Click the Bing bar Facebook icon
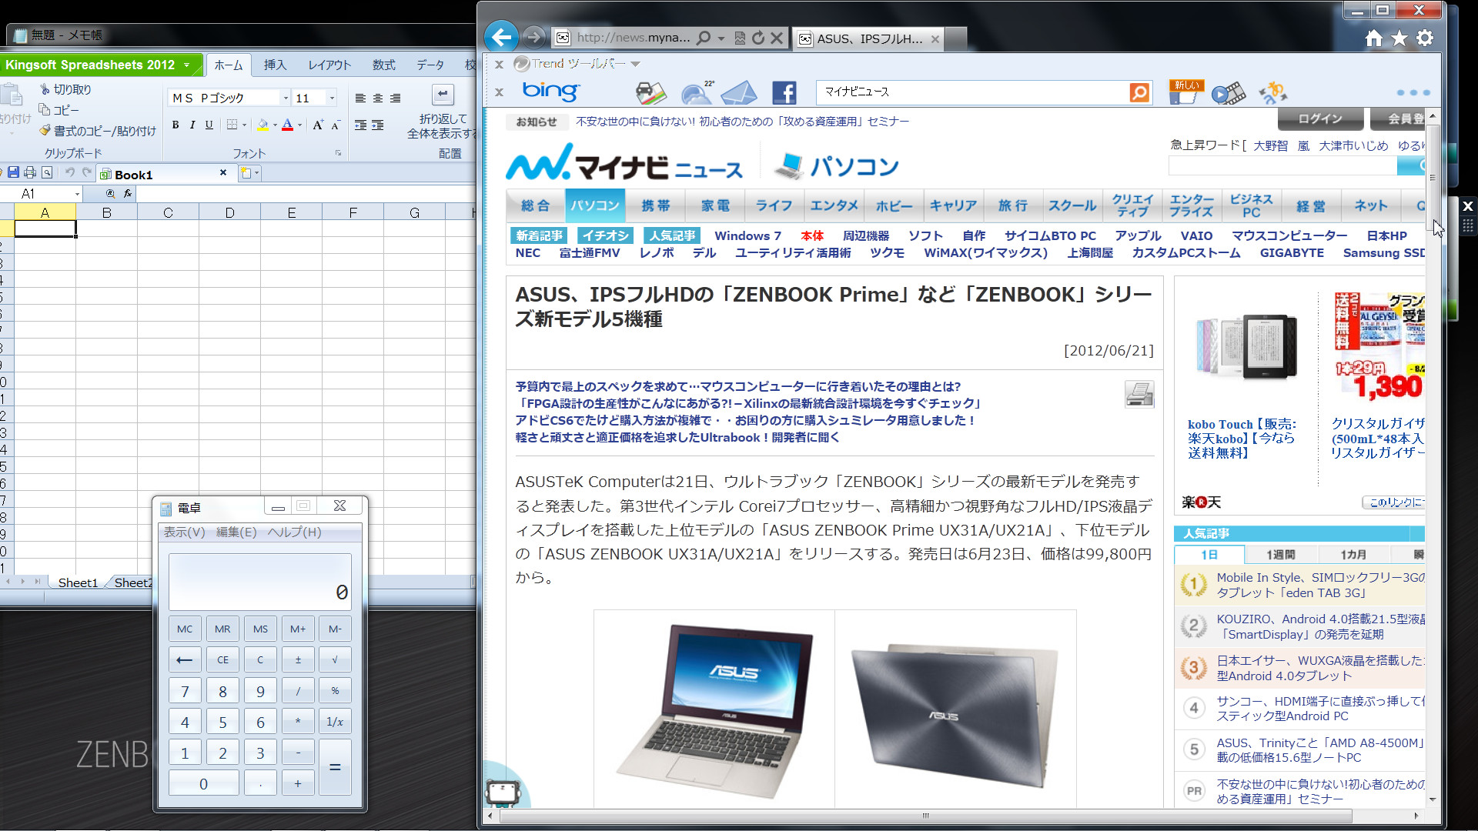 point(784,92)
